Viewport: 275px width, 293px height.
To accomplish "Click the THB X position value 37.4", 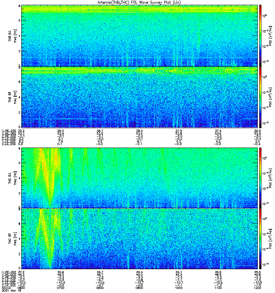I will click(218, 131).
